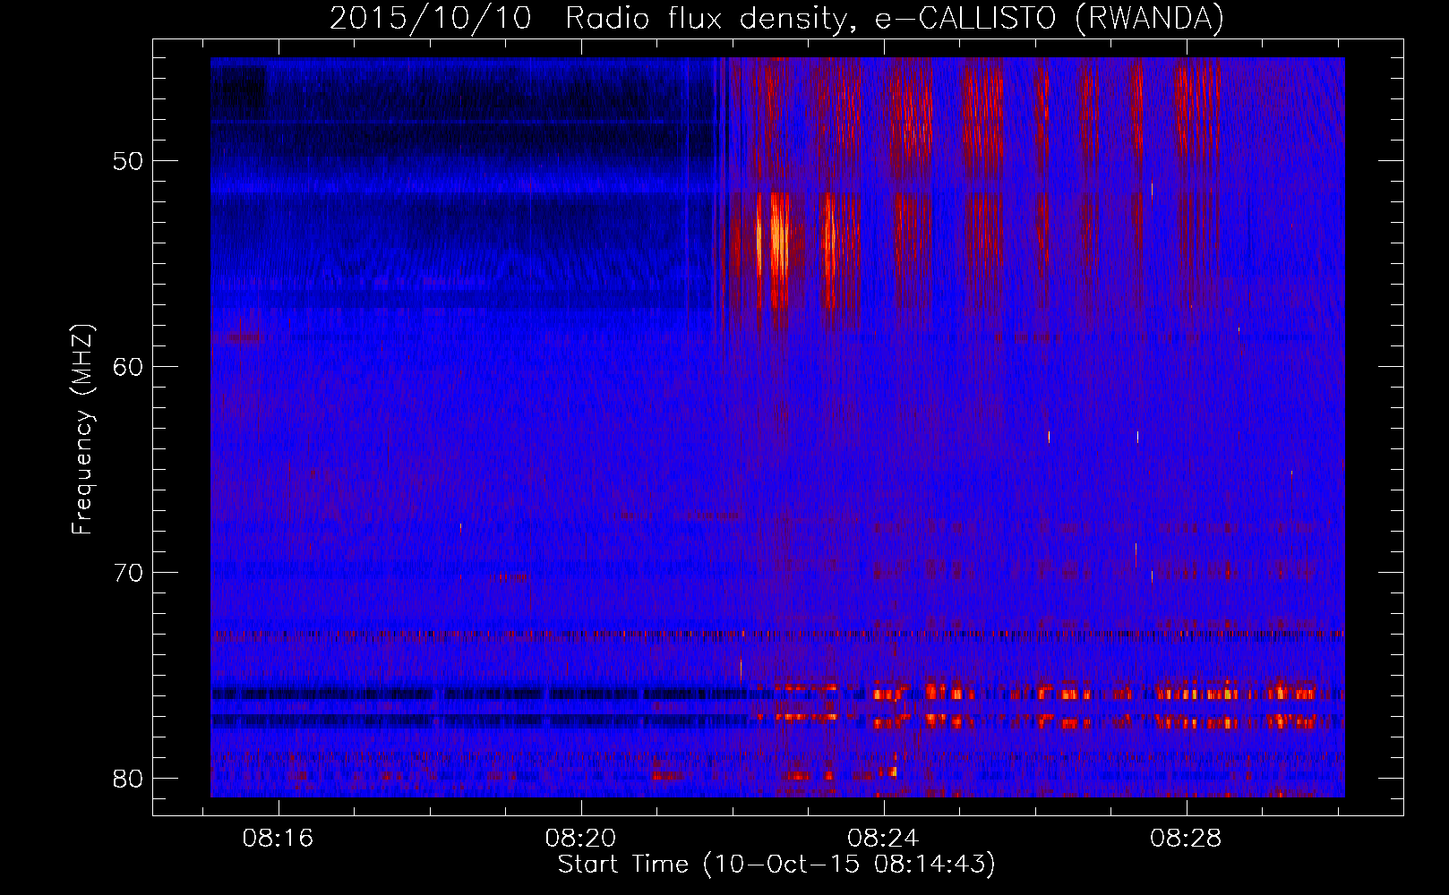Click the 08:24 time tick label
1449x895 pixels.
click(x=884, y=839)
